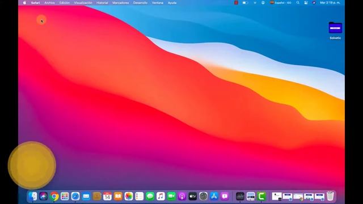Click the battery status icon
363x204 pixels.
point(245,3)
